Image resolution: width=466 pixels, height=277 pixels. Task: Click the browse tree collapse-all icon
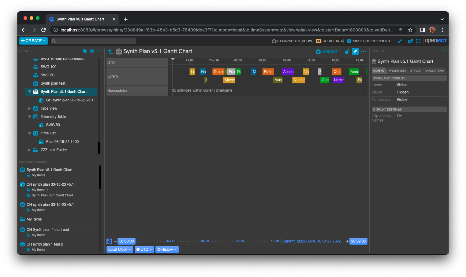pyautogui.click(x=85, y=51)
